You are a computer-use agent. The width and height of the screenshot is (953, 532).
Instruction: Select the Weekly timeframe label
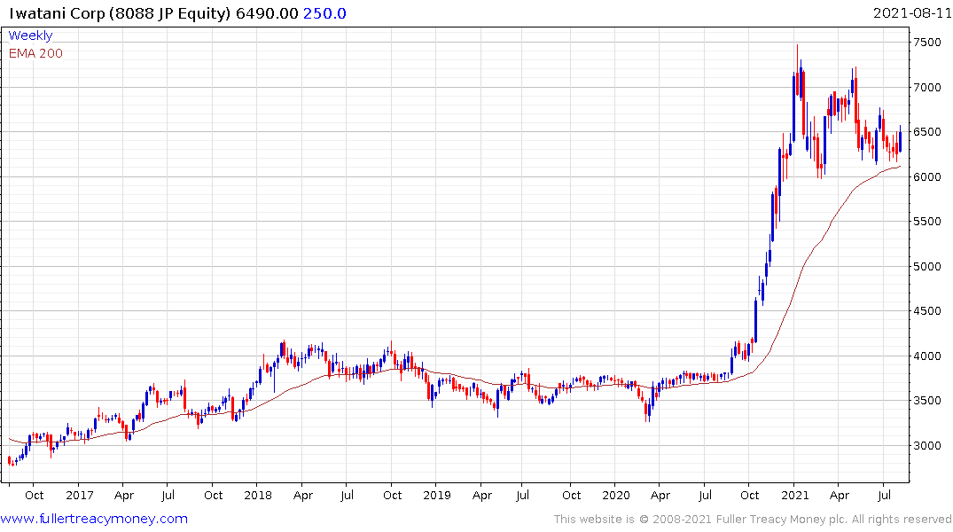(x=30, y=35)
